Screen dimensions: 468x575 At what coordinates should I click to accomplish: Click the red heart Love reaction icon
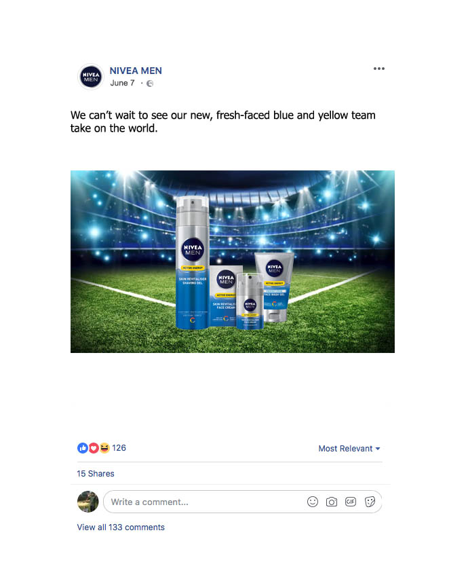click(x=94, y=448)
